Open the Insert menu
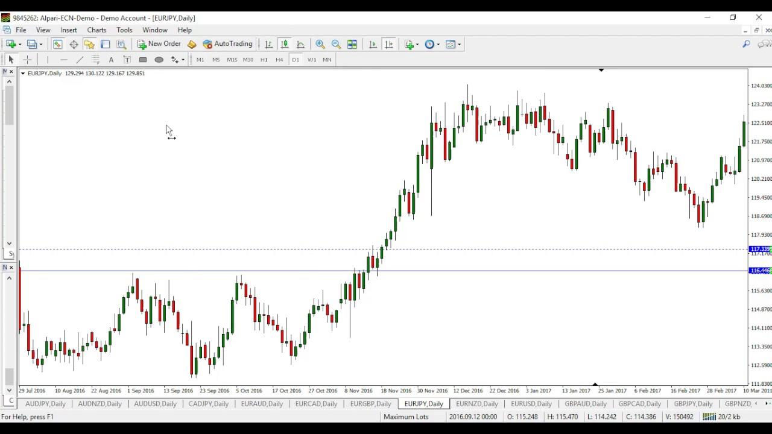Screen dimensions: 772x434 point(68,30)
